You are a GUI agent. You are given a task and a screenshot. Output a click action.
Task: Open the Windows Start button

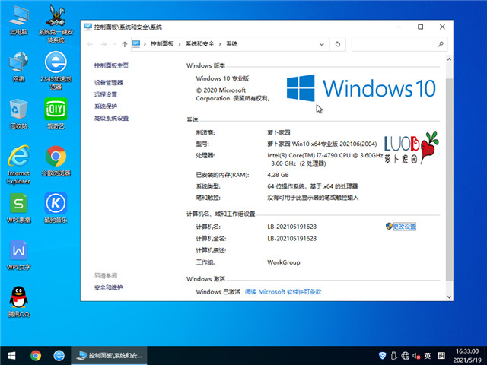pyautogui.click(x=11, y=355)
